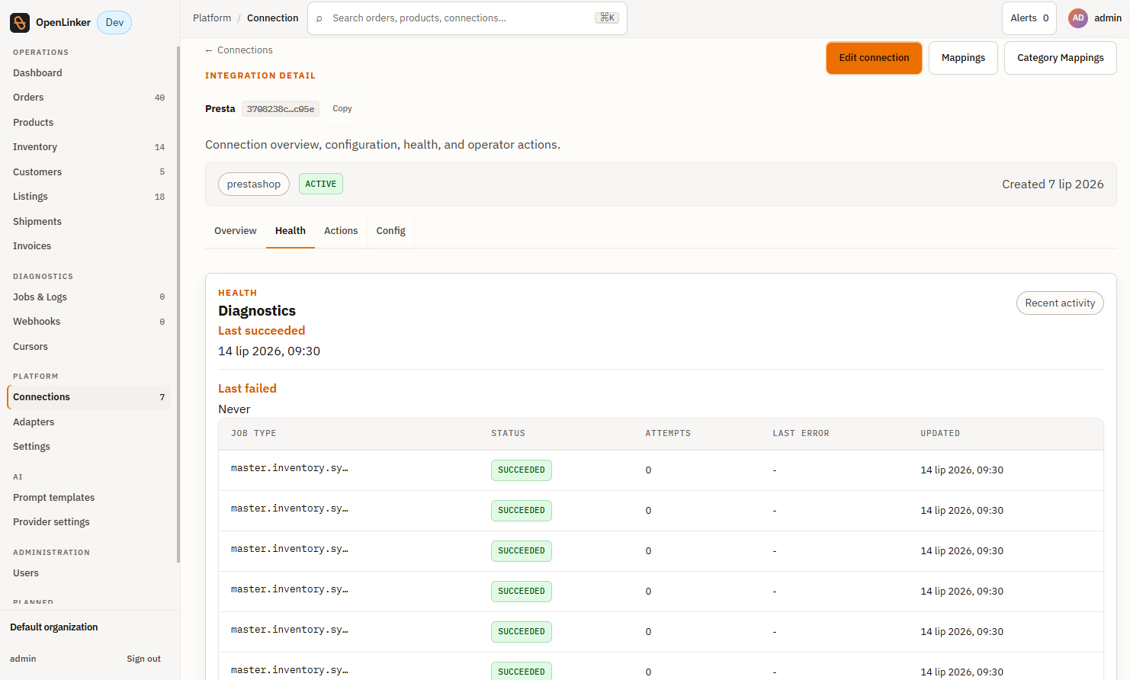Screen dimensions: 1130x680
Task: Click the search magnifier icon
Action: tap(319, 18)
